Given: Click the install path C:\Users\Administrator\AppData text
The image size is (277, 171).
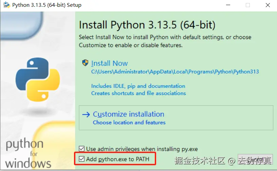Looking at the screenshot, I should (175, 72).
